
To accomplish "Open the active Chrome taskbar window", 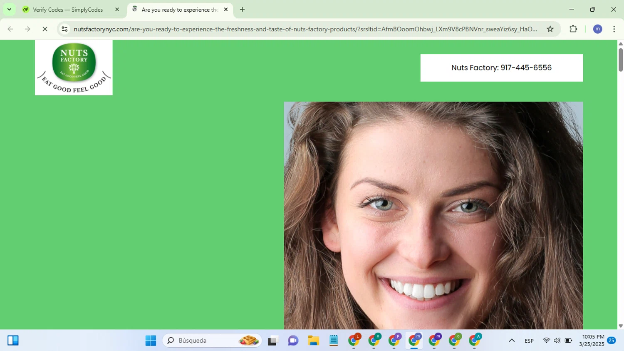I will tap(414, 341).
